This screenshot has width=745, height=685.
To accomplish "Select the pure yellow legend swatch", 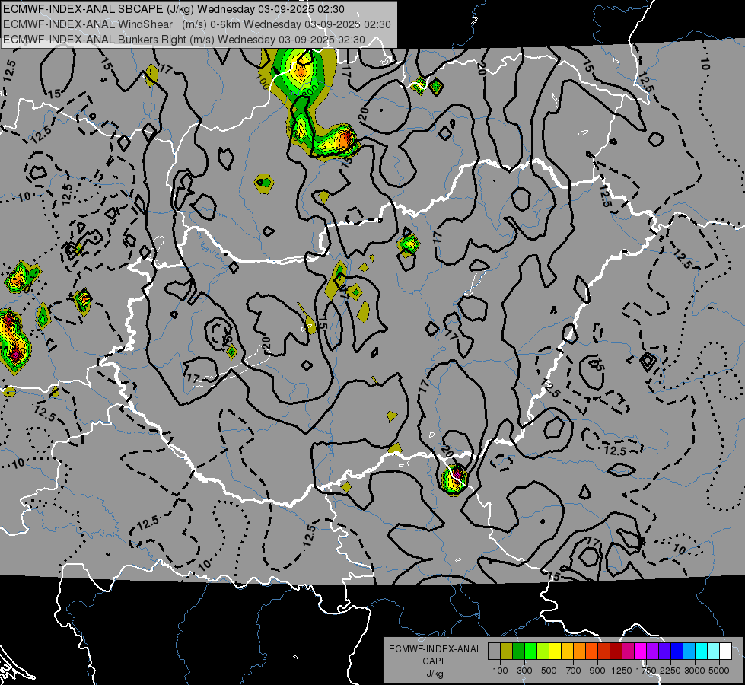I will (555, 652).
